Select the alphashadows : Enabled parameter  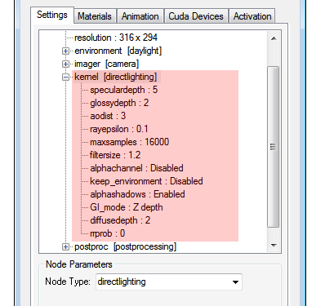pyautogui.click(x=137, y=194)
